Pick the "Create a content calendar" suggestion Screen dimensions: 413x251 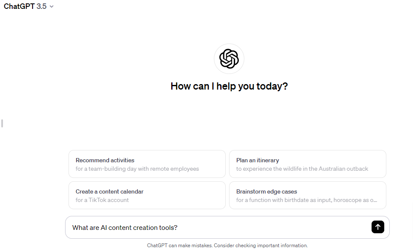[x=147, y=195]
